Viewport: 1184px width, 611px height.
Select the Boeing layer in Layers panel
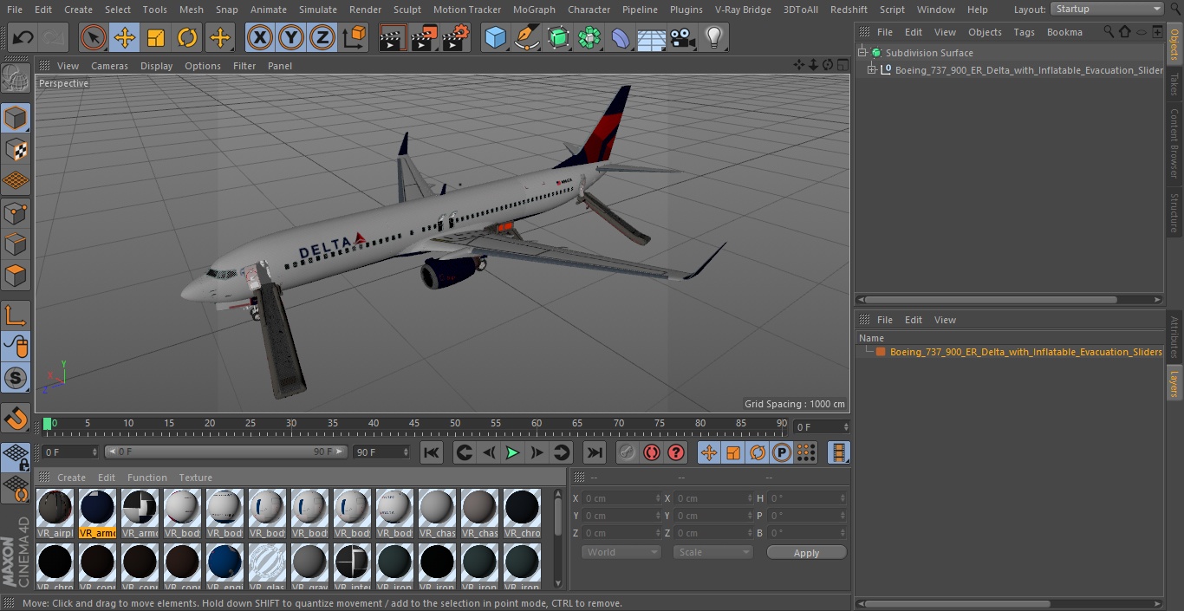[1025, 352]
